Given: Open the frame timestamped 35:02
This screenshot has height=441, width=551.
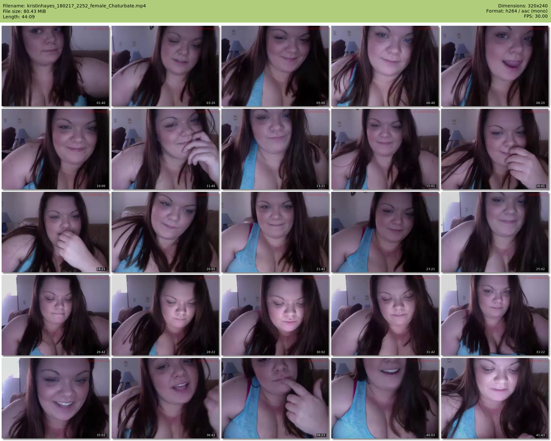Looking at the screenshot, I should (x=55, y=398).
